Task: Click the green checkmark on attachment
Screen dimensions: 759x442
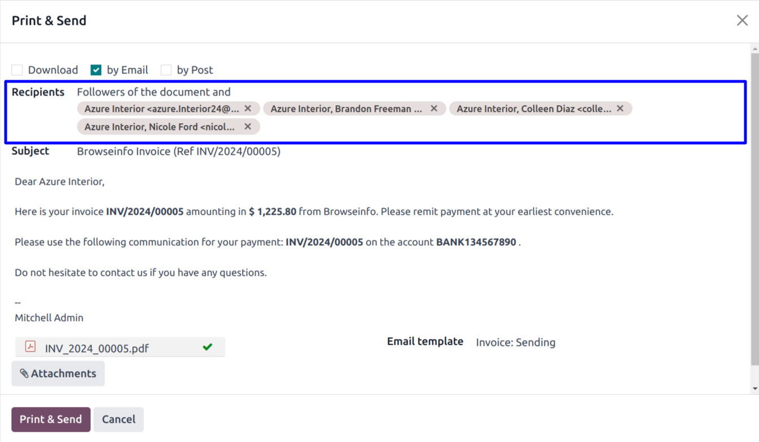Action: [208, 347]
